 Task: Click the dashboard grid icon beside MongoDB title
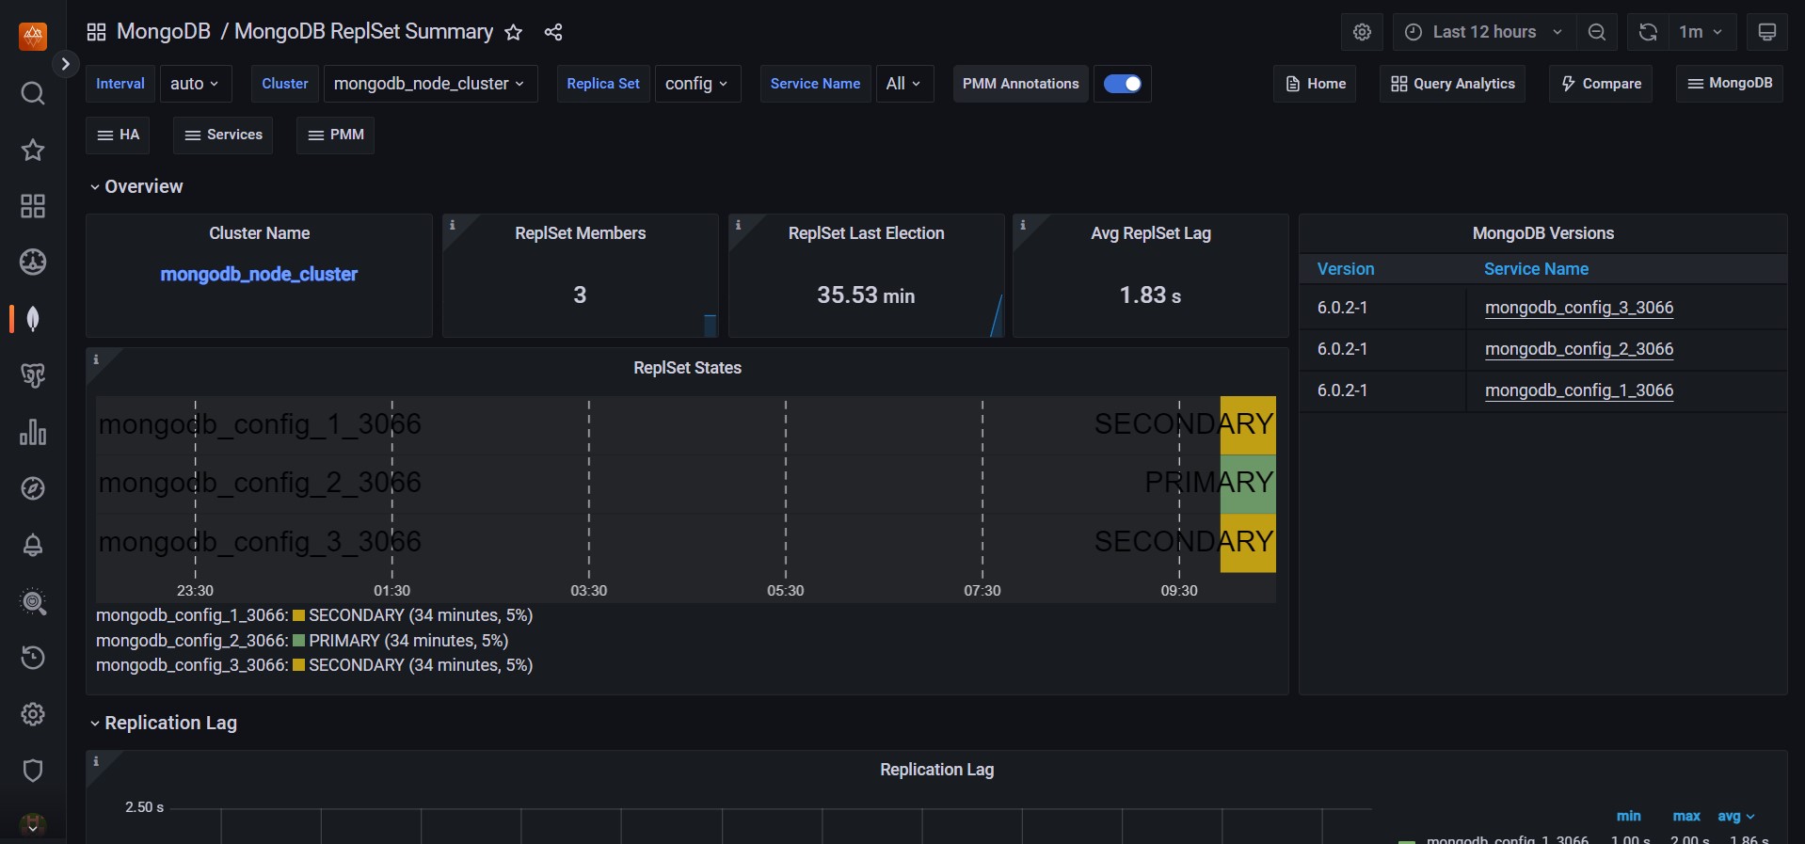tap(96, 32)
